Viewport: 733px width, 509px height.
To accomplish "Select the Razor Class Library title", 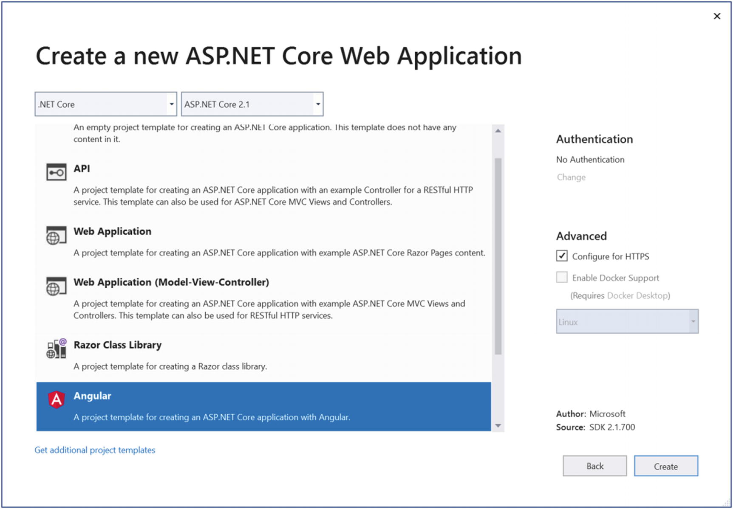I will [x=117, y=345].
